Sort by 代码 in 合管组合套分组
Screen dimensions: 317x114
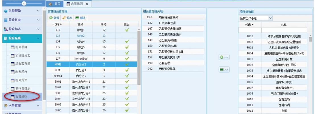click(x=58, y=24)
